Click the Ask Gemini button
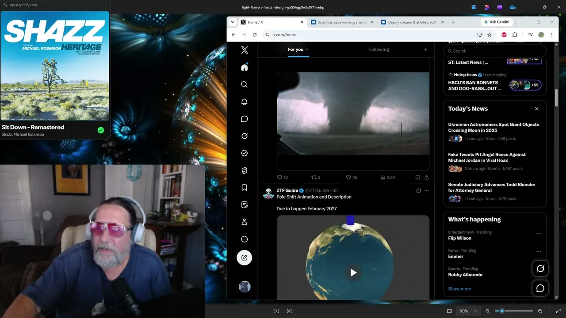 point(497,22)
